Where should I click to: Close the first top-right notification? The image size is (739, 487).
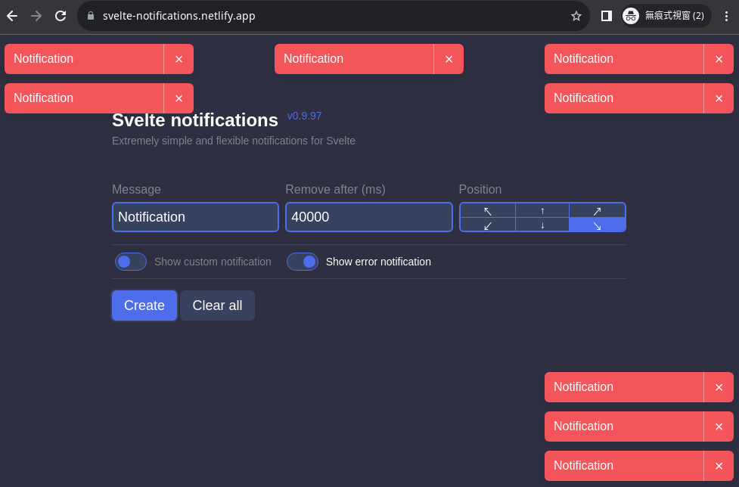(719, 59)
